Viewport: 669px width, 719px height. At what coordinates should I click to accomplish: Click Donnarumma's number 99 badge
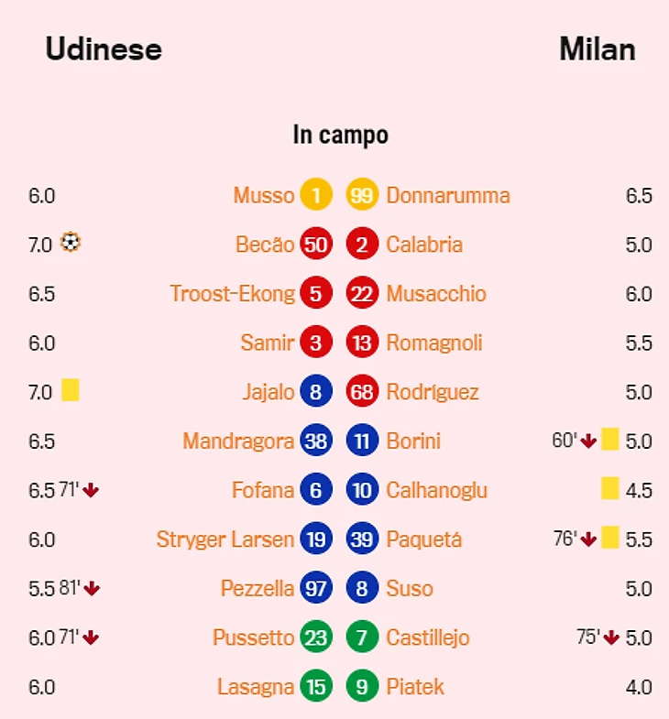(362, 195)
